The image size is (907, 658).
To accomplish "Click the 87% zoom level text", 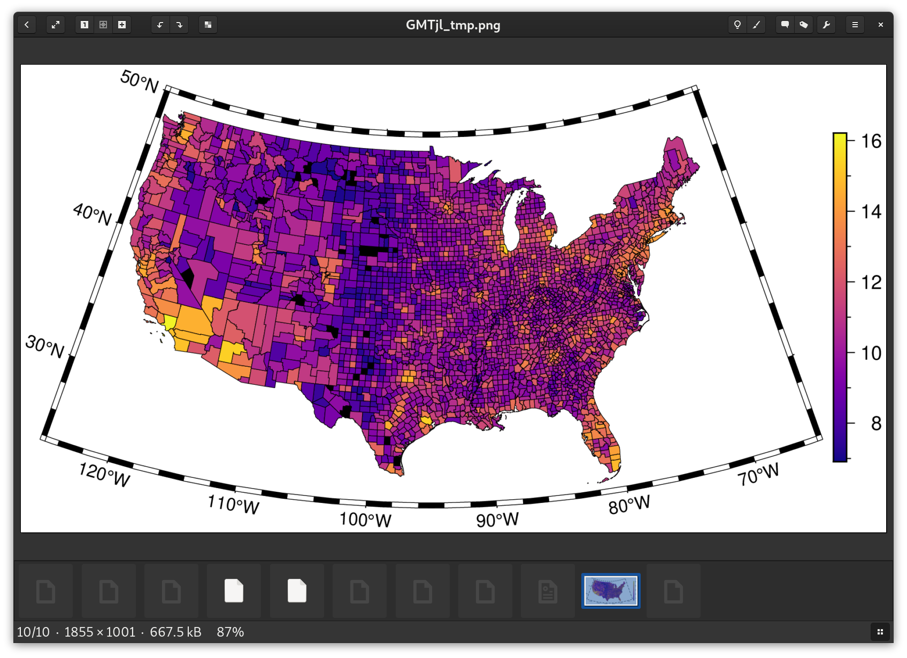I will coord(230,632).
